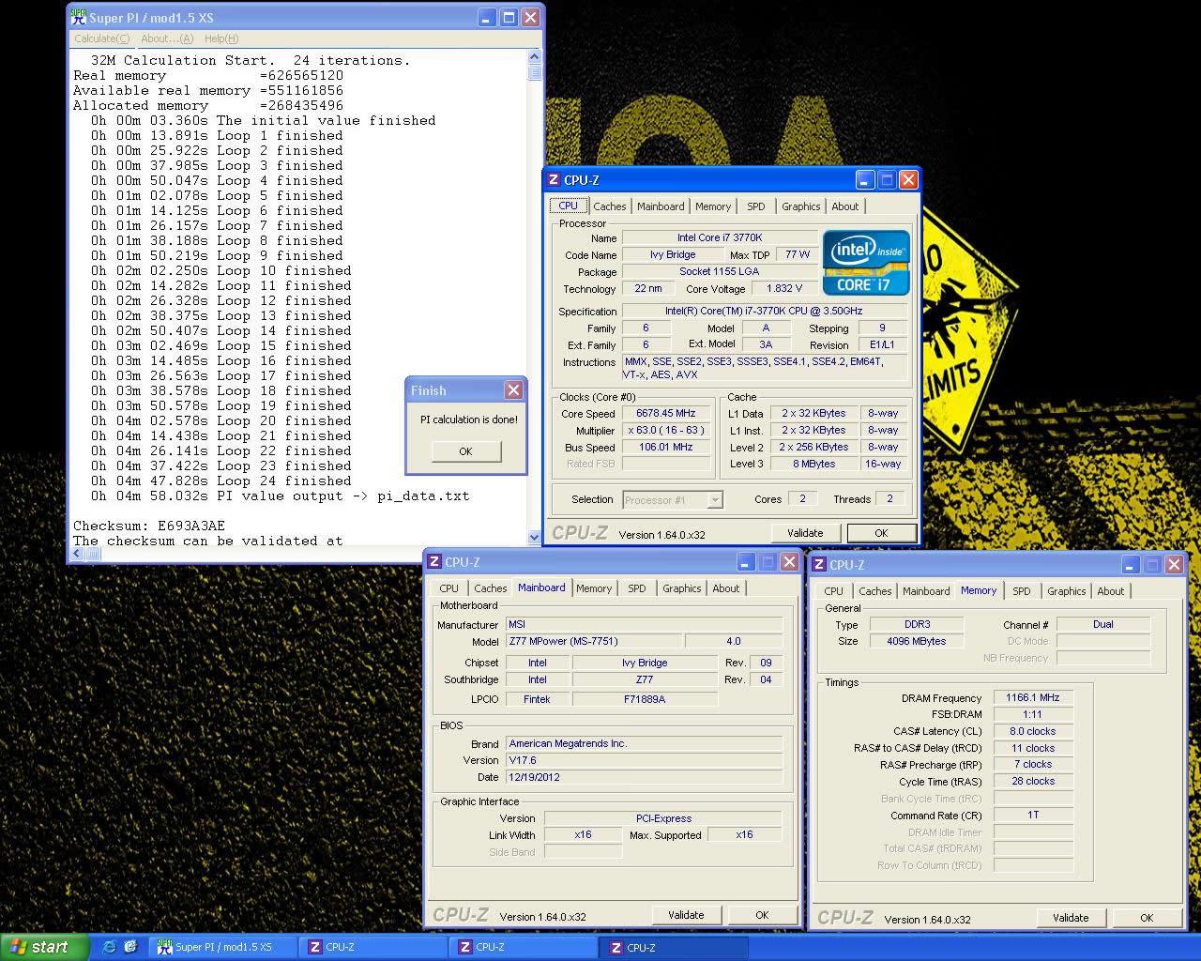Select Memory tab in CPU-Z CPU window

tap(713, 206)
